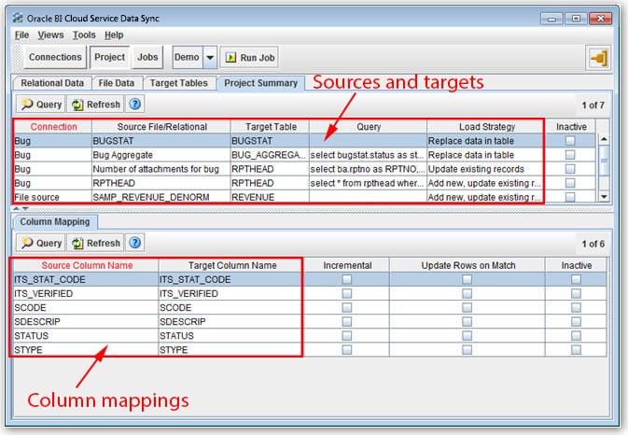Open the File menu

(x=21, y=35)
